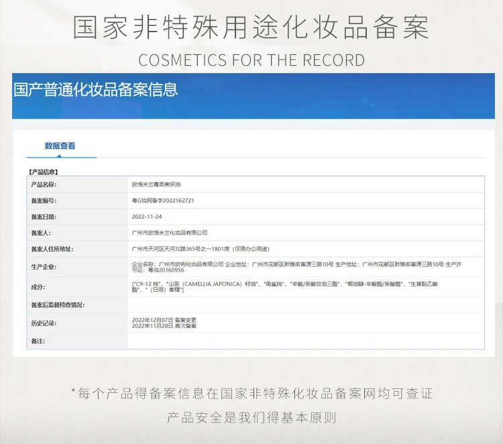Viewport: 503px width, 444px height.
Task: Select the 备案人 row label
Action: click(x=41, y=233)
